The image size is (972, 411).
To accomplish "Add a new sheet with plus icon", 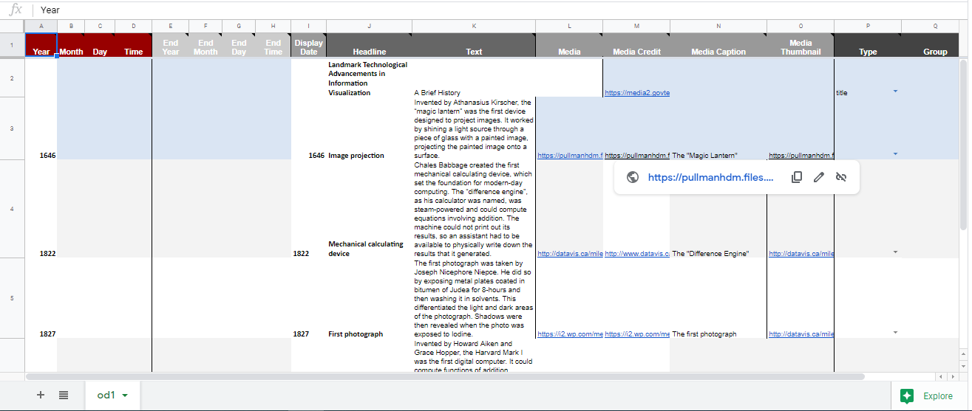I will [41, 395].
